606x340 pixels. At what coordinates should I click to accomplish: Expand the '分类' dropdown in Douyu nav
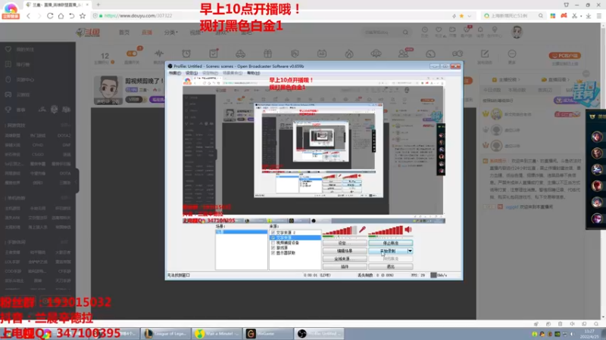point(171,32)
